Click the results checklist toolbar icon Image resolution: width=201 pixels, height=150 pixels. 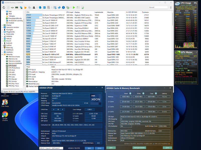[x=78, y=7]
